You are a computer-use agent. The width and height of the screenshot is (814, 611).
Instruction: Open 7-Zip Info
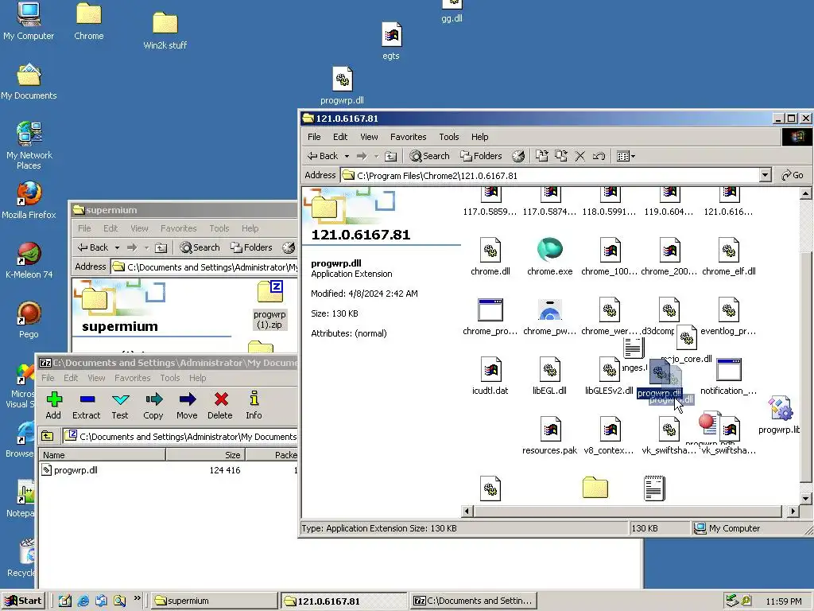pos(254,405)
